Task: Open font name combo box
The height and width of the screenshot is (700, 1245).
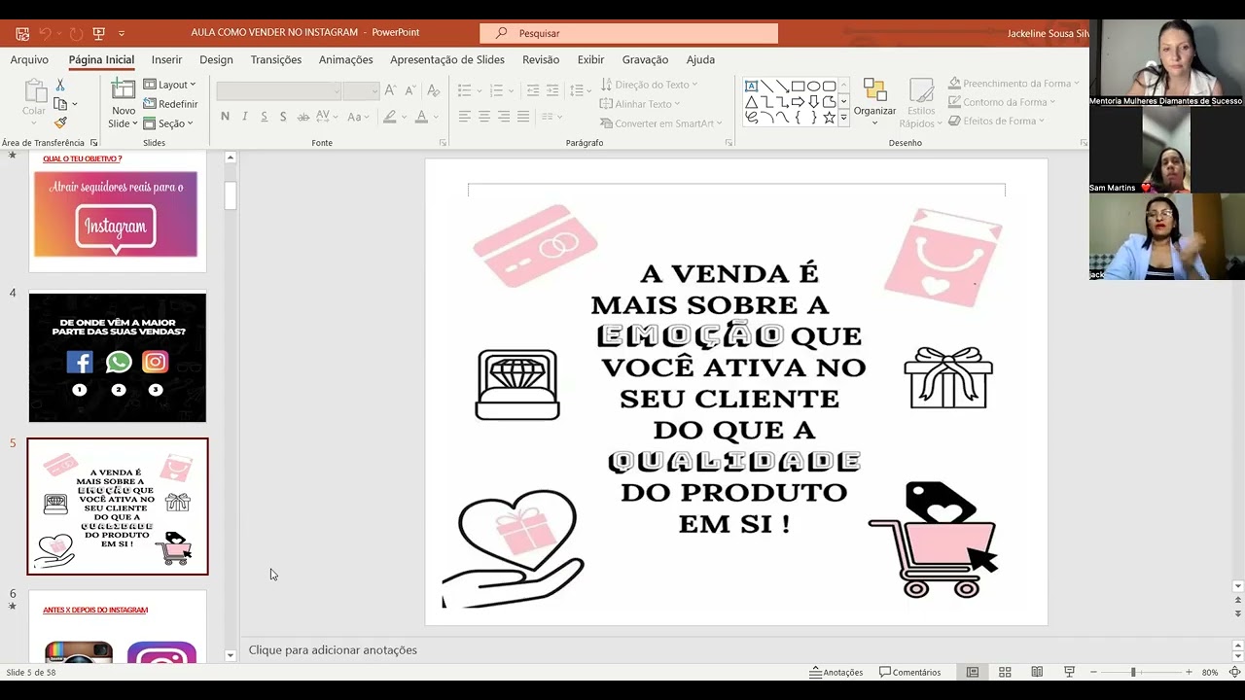Action: [x=279, y=90]
